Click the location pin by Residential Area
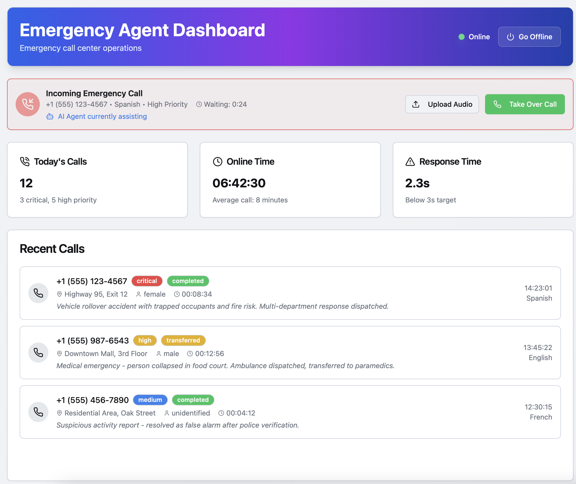The image size is (576, 484). point(59,413)
